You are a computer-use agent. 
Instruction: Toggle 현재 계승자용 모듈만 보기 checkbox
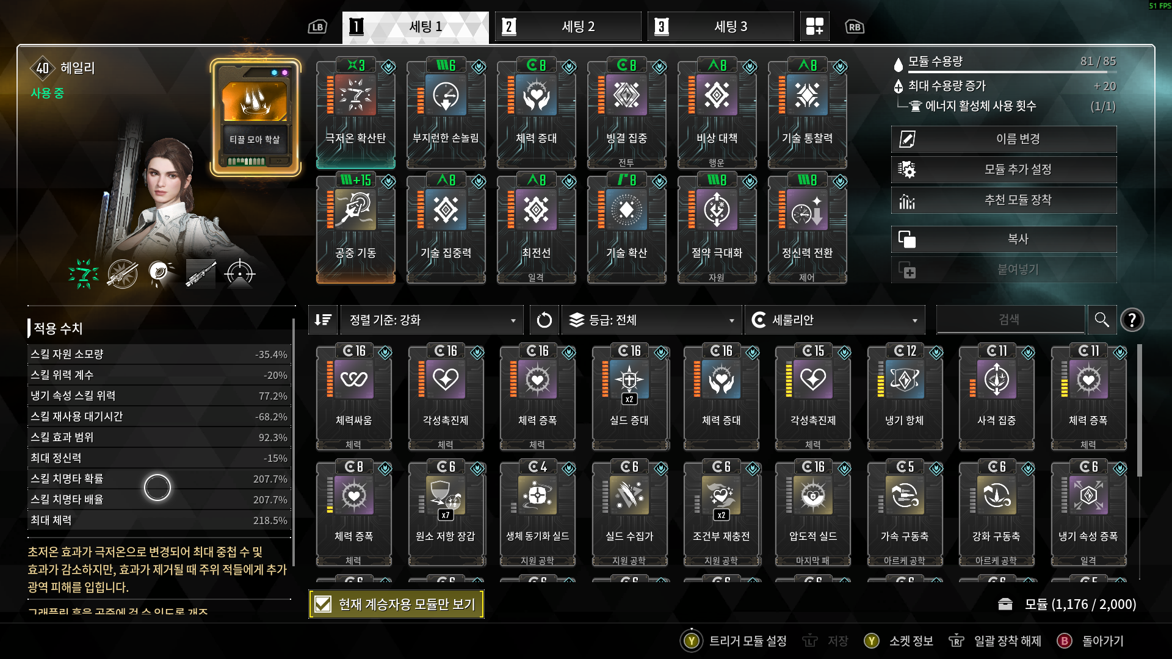click(323, 604)
